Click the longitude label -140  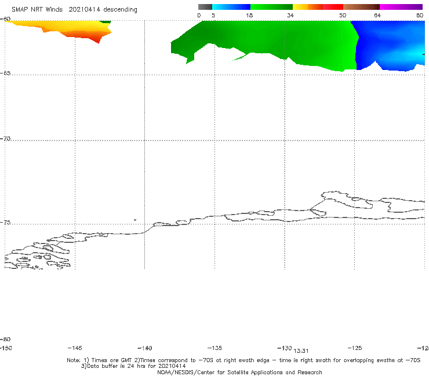pyautogui.click(x=145, y=348)
